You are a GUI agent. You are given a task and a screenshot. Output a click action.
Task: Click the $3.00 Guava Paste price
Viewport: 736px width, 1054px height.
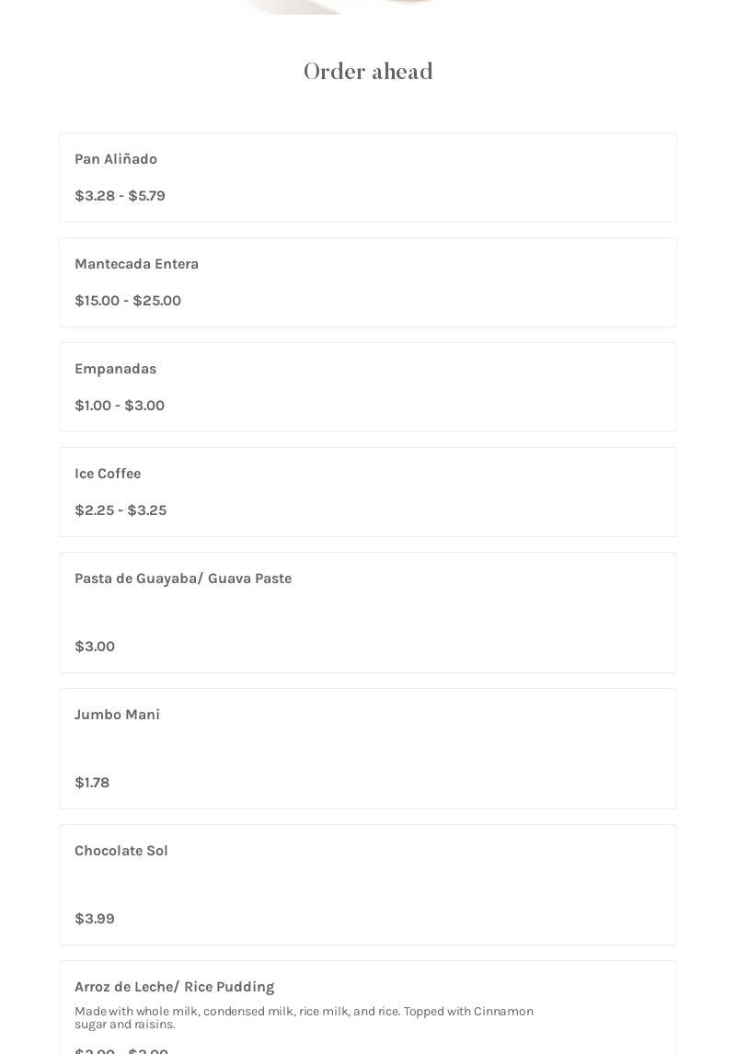[95, 647]
